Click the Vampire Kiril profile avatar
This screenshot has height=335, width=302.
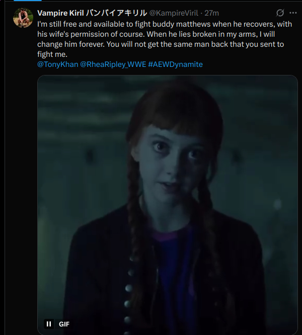click(23, 18)
